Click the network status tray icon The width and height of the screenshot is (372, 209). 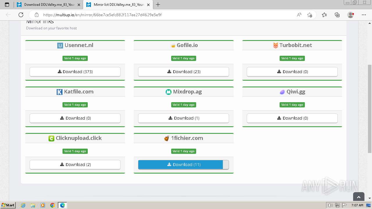click(337, 205)
